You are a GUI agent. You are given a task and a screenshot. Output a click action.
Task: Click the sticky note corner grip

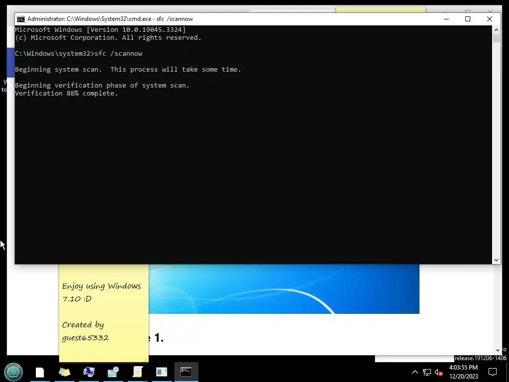[x=146, y=359]
